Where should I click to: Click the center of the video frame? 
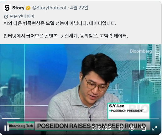(81, 89)
